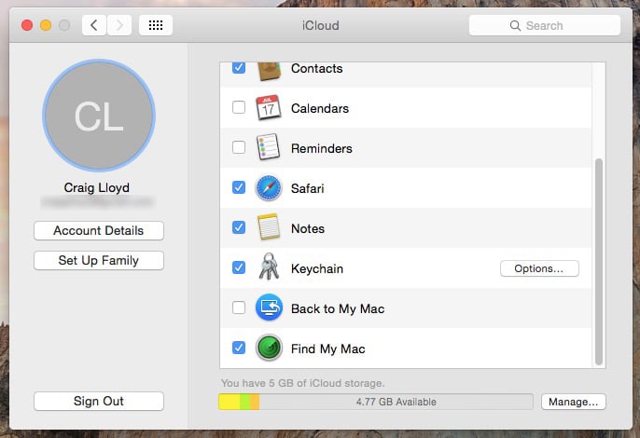640x438 pixels.
Task: Disable the Notes checkbox
Action: (x=239, y=228)
